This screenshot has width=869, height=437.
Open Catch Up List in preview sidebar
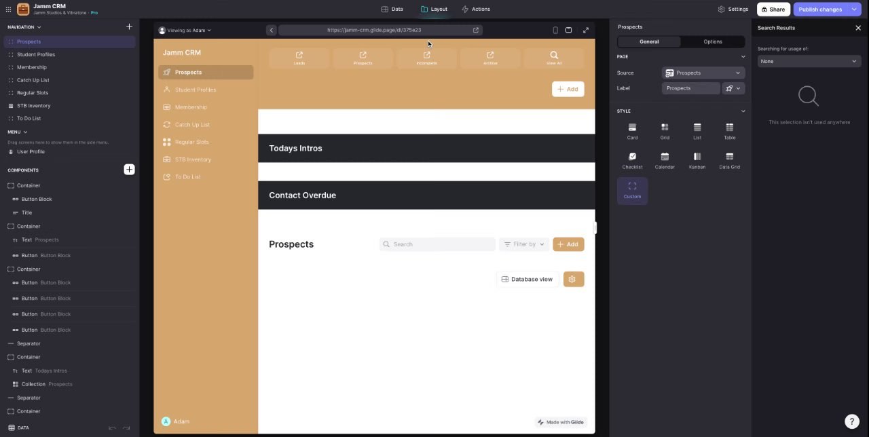pyautogui.click(x=205, y=125)
